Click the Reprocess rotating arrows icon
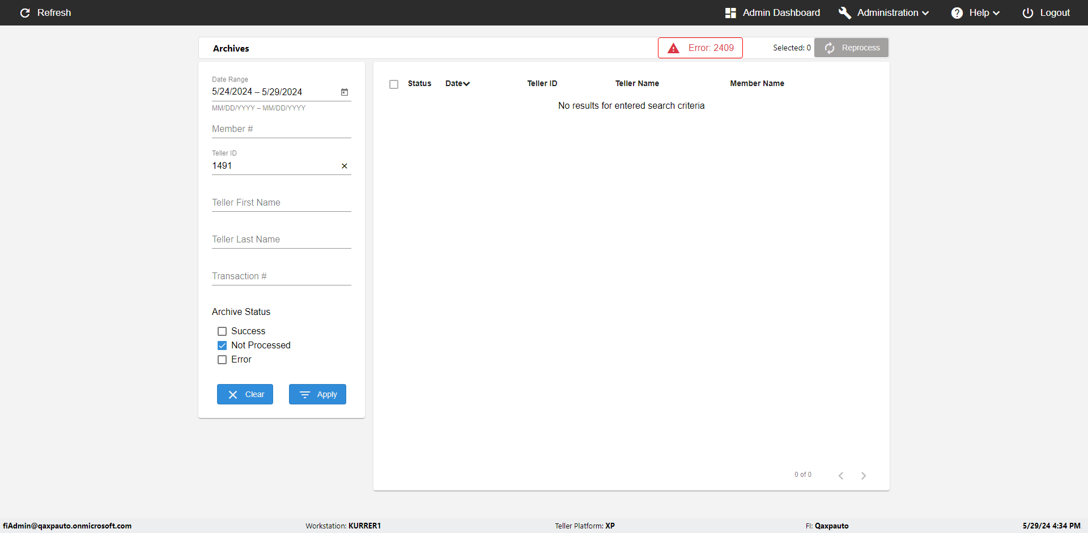The image size is (1088, 533). pos(830,48)
